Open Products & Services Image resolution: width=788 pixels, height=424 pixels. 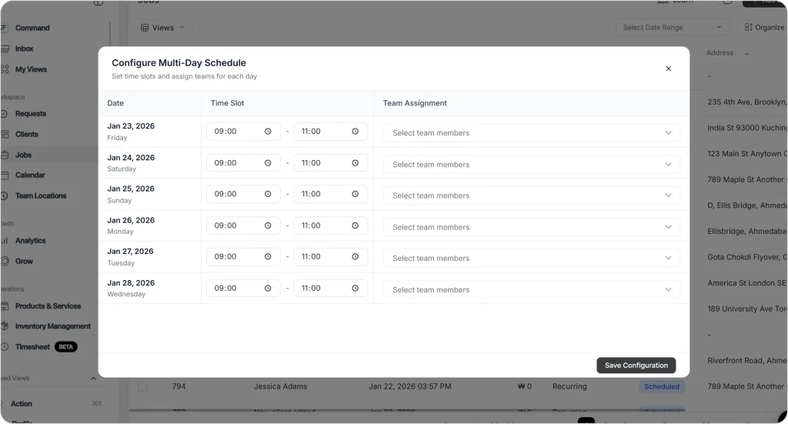(48, 306)
